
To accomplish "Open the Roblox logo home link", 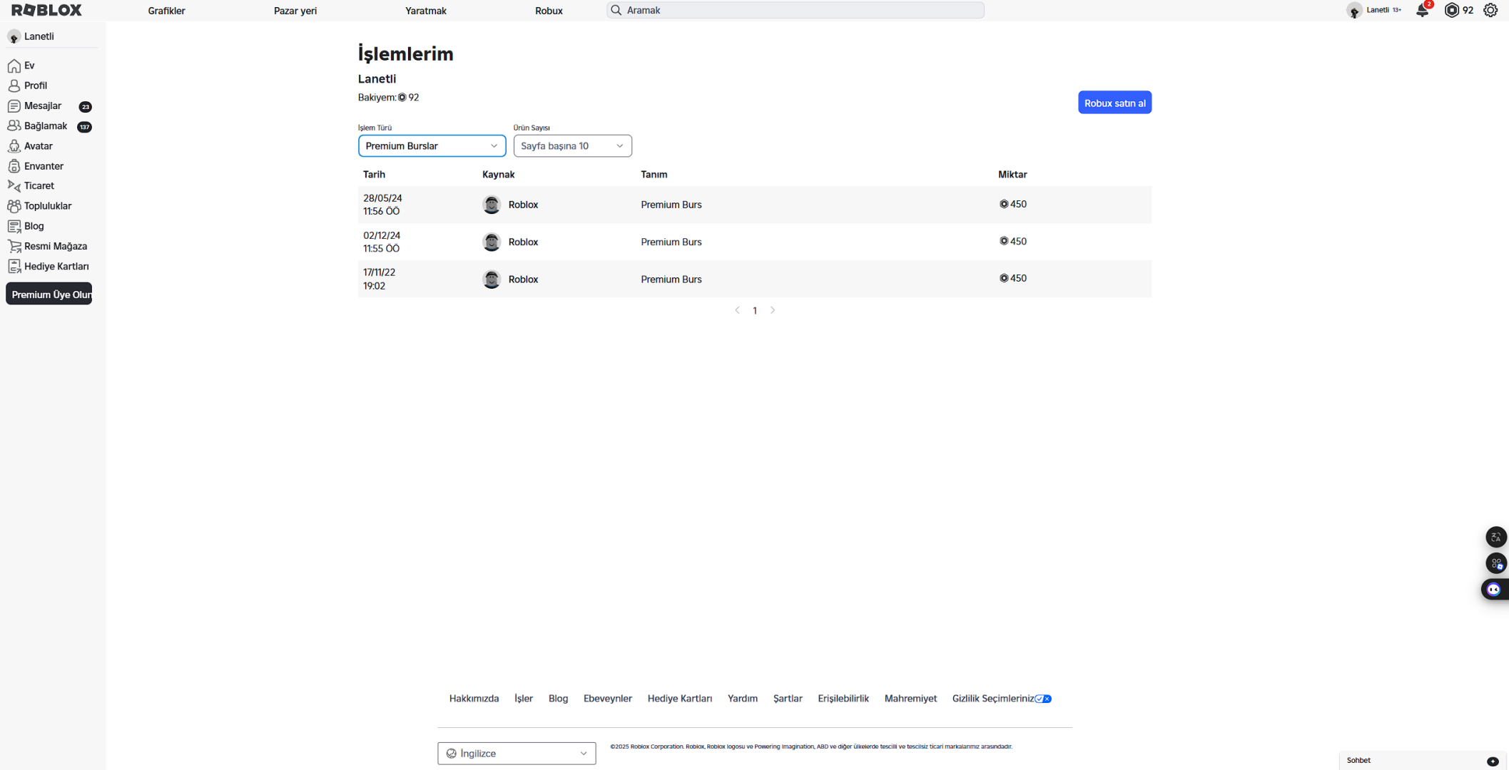I will [47, 10].
